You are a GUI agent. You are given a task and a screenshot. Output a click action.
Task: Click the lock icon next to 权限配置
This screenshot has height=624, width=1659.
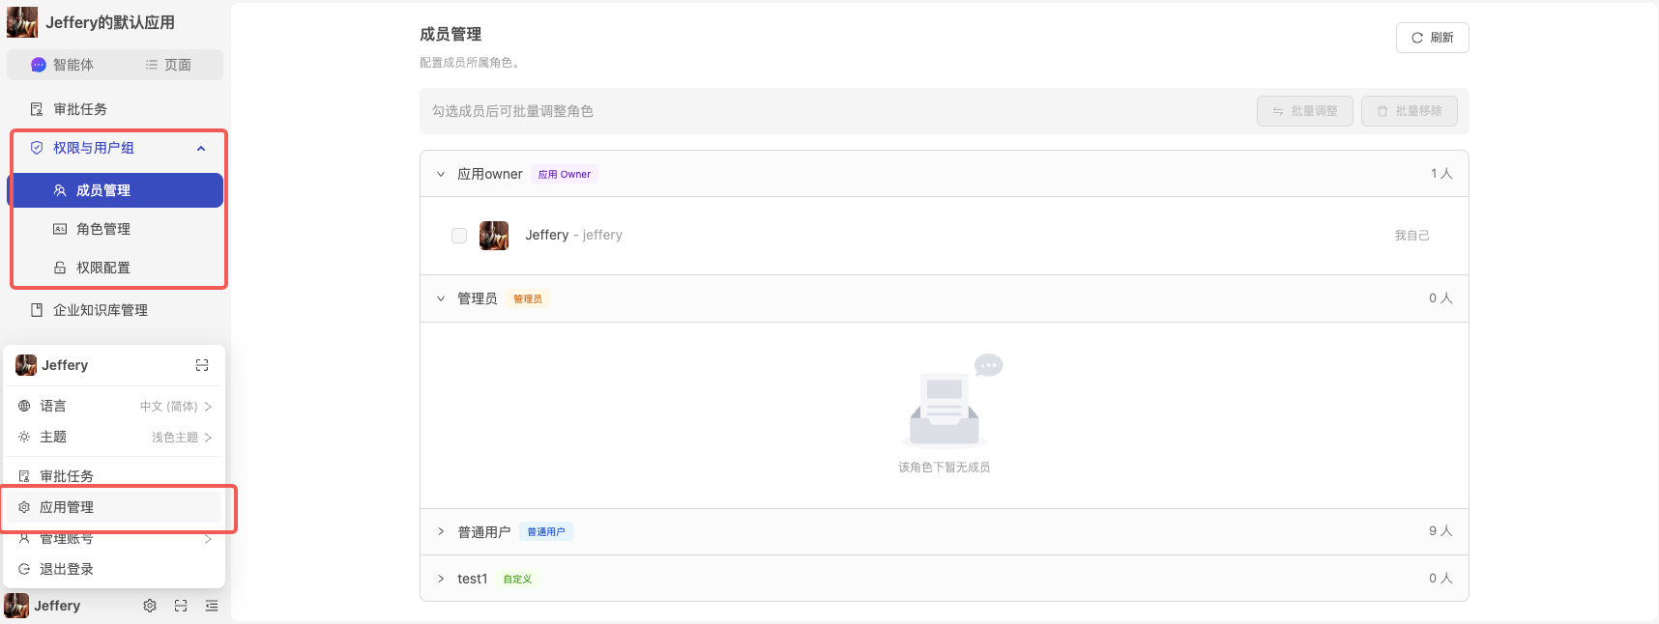tap(60, 268)
